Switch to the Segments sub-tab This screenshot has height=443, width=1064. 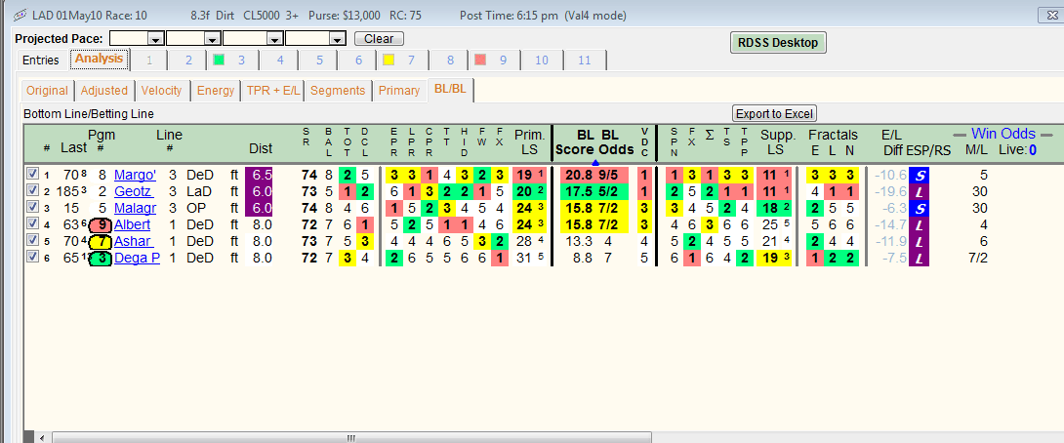338,90
